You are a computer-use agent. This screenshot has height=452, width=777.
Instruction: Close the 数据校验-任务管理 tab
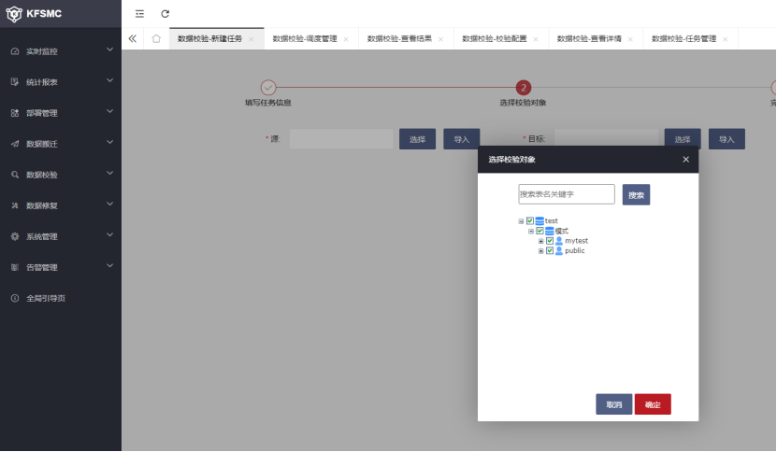725,39
